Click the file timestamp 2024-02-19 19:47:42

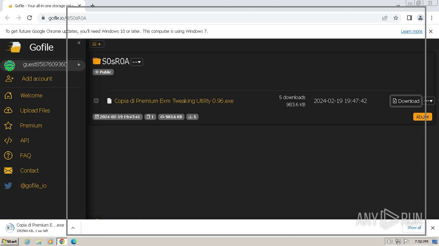pos(340,101)
